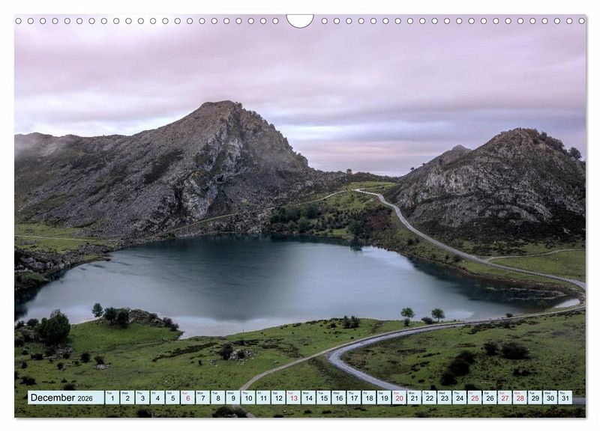Pick Monday 14 date cell
The height and width of the screenshot is (432, 600).
click(308, 398)
